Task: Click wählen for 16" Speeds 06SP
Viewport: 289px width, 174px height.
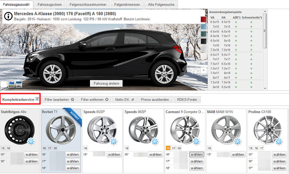Action: point(155,155)
